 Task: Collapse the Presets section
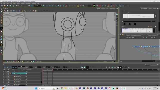pos(122,27)
